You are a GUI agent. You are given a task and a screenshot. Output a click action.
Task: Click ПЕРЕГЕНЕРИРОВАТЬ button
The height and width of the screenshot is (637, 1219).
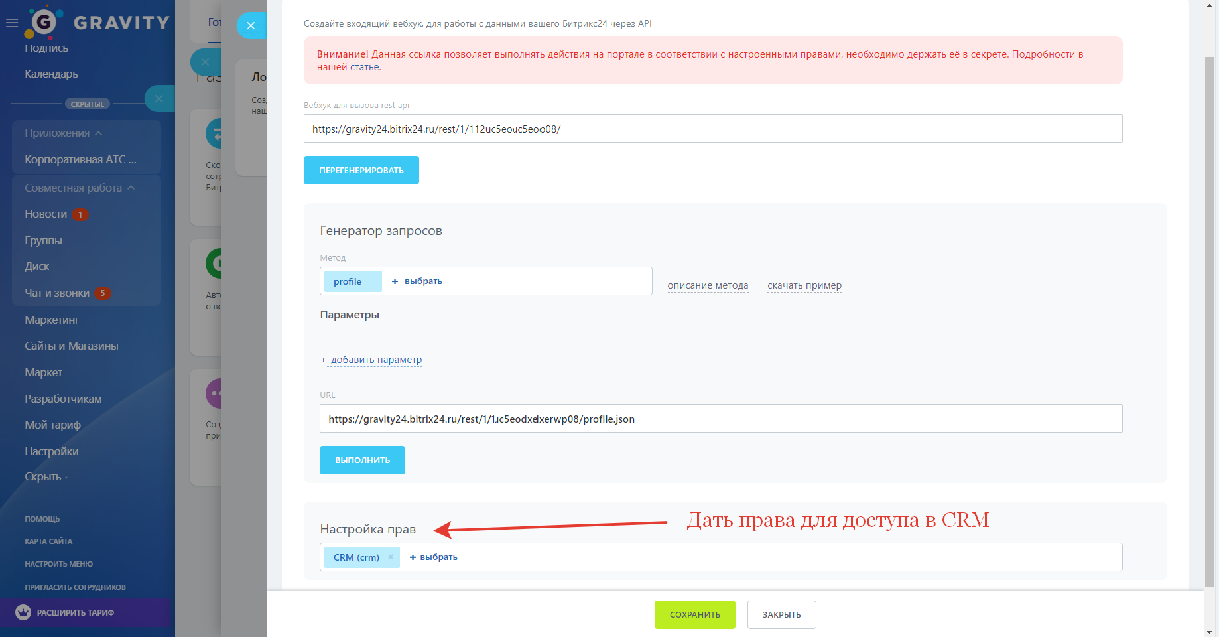pyautogui.click(x=361, y=170)
